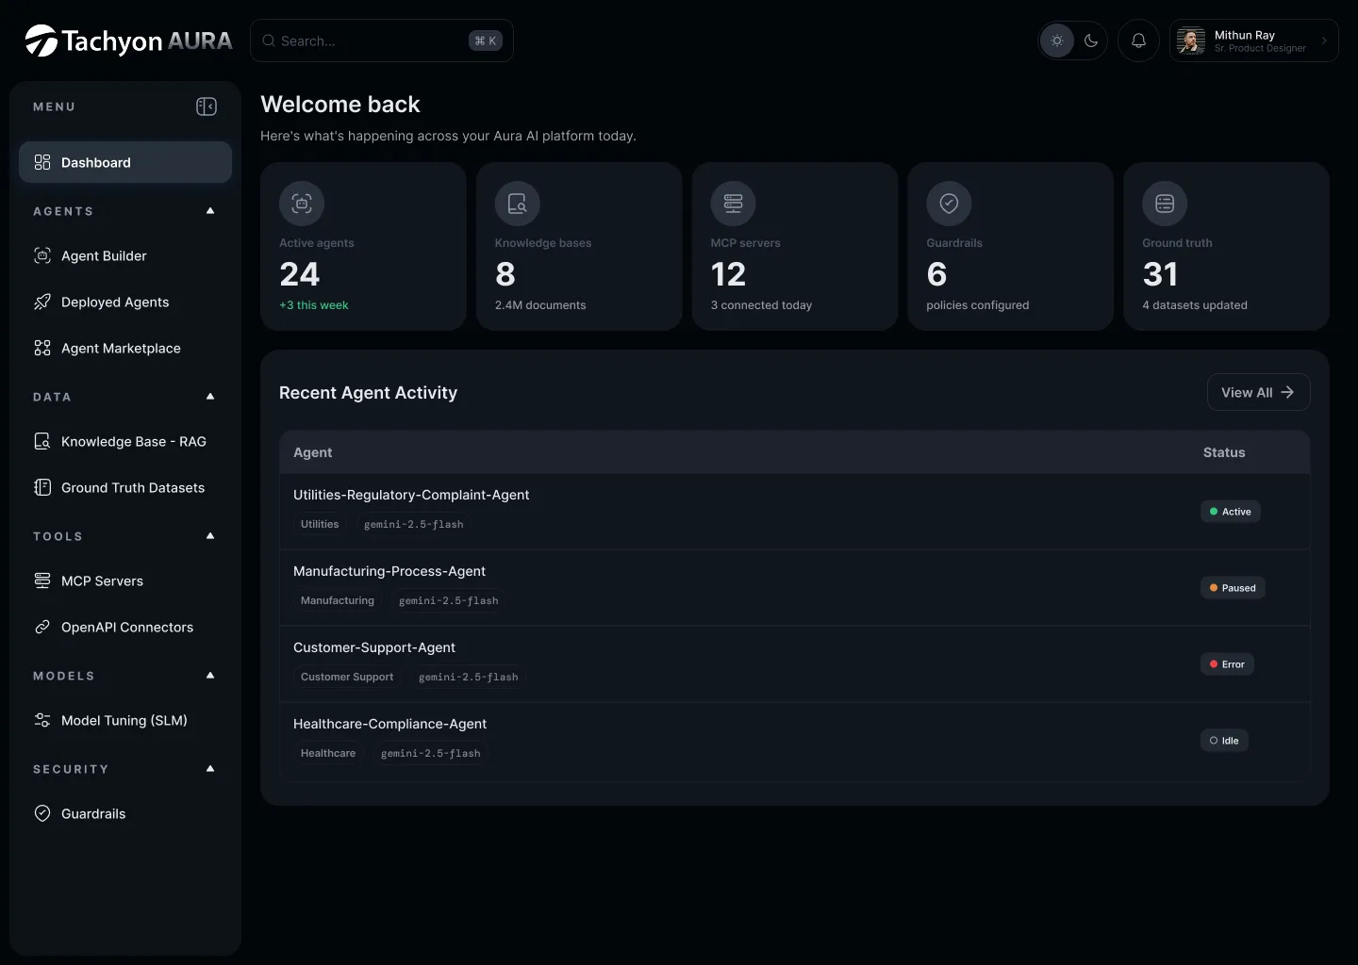Click the Knowledge Base - RAG icon
Viewport: 1358px width, 965px height.
point(42,441)
